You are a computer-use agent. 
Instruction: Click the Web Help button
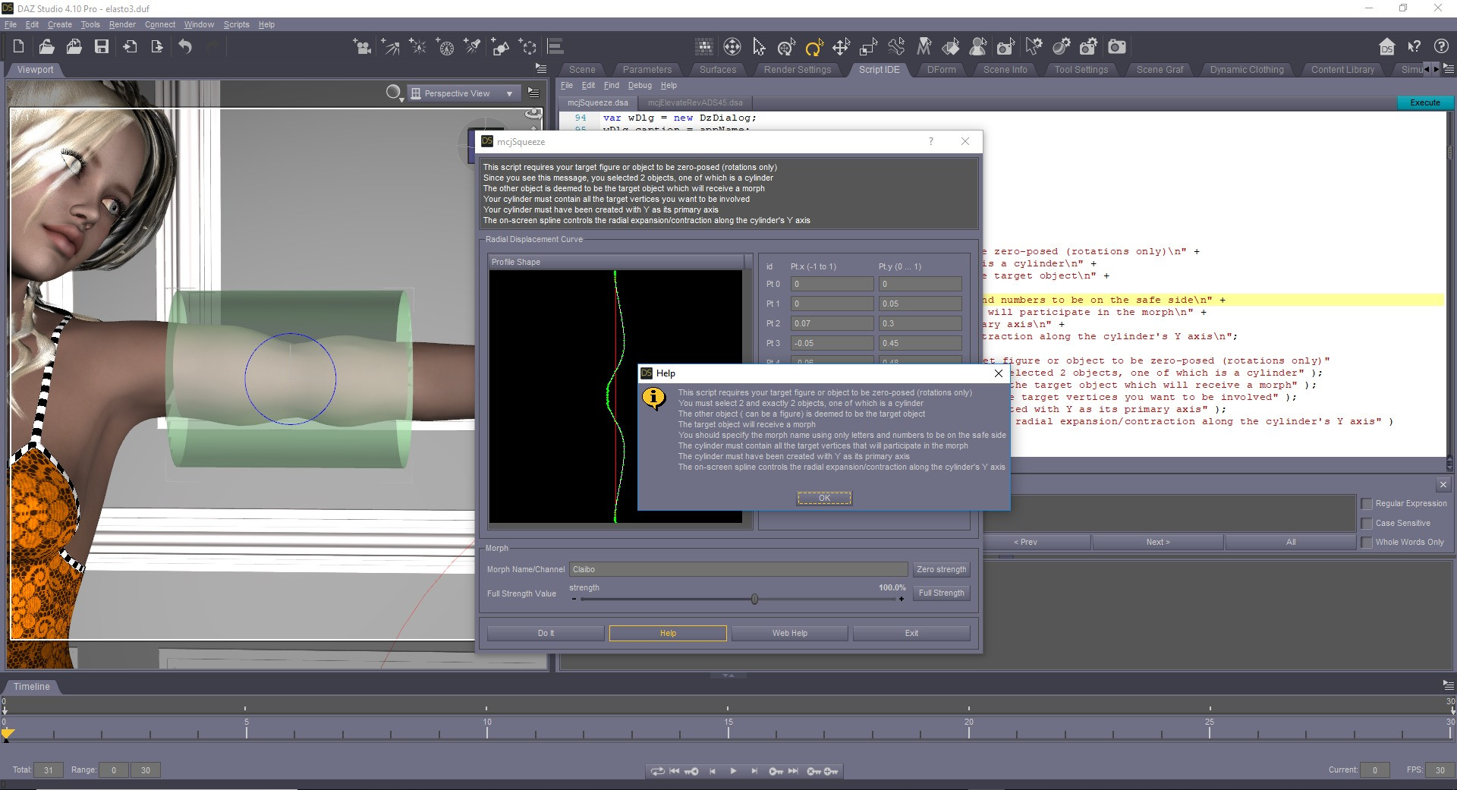[x=789, y=634]
